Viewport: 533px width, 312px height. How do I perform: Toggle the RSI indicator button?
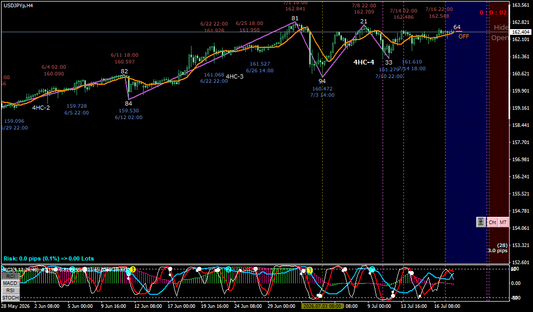[x=10, y=291]
